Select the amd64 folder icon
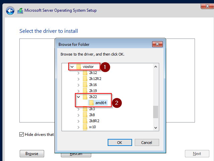 [x=91, y=103]
